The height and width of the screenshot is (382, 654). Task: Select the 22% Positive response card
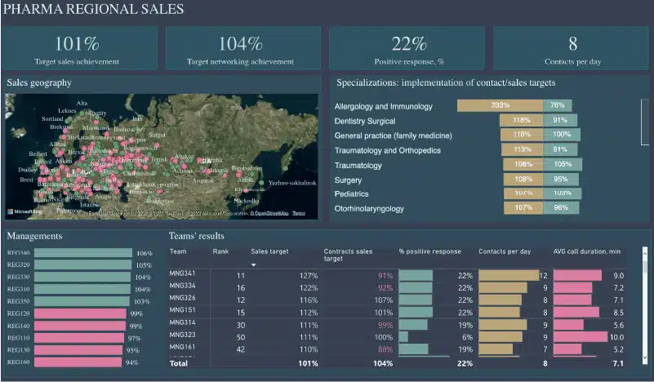407,48
